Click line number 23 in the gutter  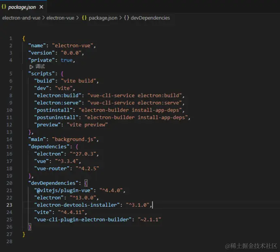pos(9,205)
